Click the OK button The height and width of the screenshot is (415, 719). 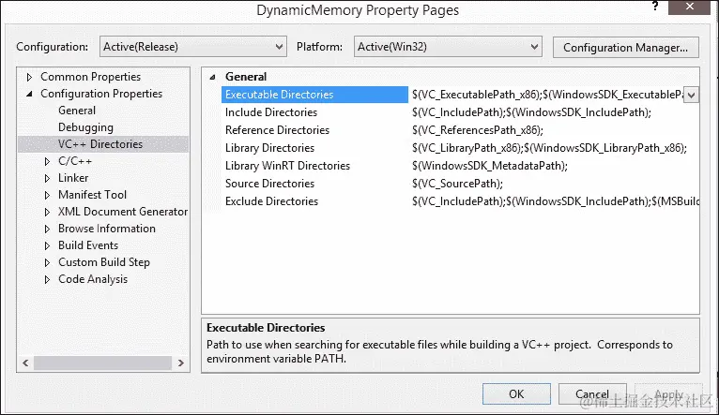click(516, 394)
